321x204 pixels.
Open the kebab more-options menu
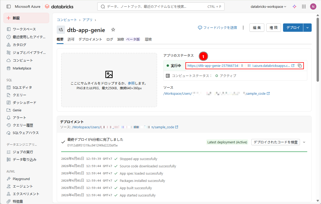tap(243, 28)
